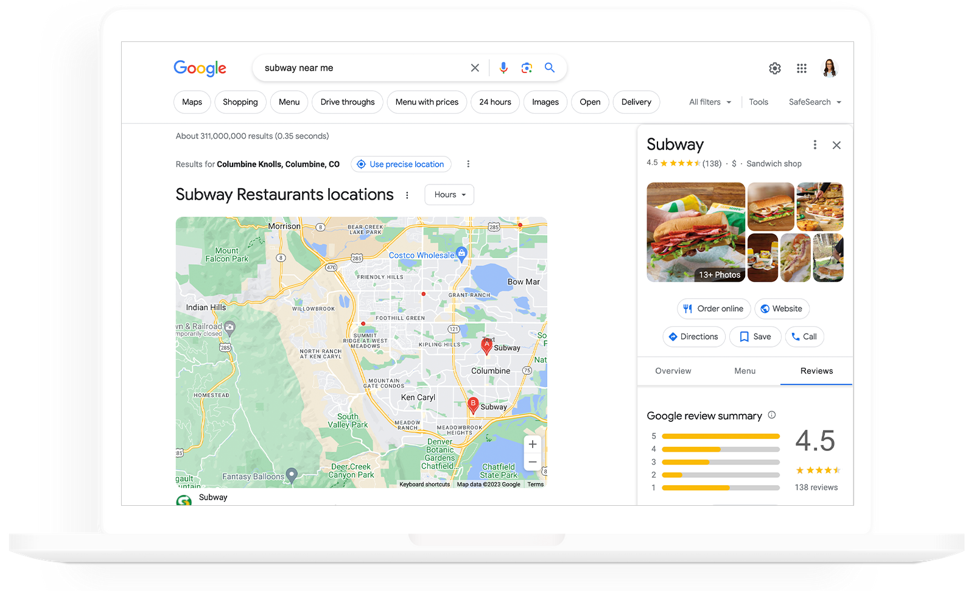Start the search with the magnifier icon
Screen dimensions: 974x591
pyautogui.click(x=549, y=68)
